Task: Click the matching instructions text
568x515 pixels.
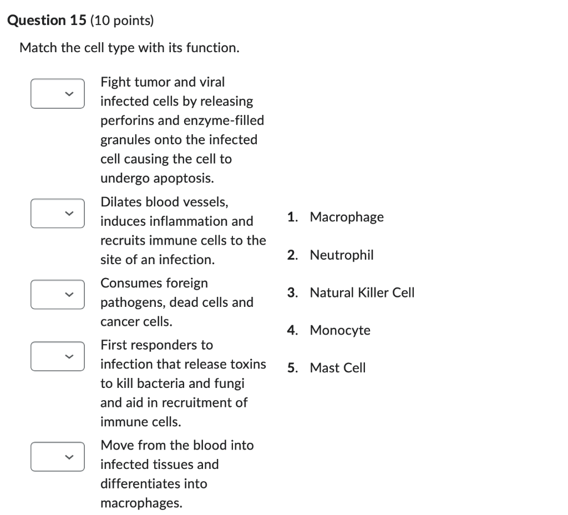Action: pyautogui.click(x=129, y=48)
